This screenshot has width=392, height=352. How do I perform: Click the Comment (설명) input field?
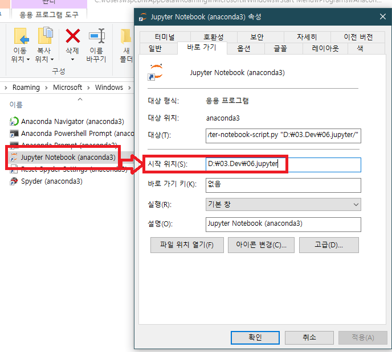pos(283,225)
